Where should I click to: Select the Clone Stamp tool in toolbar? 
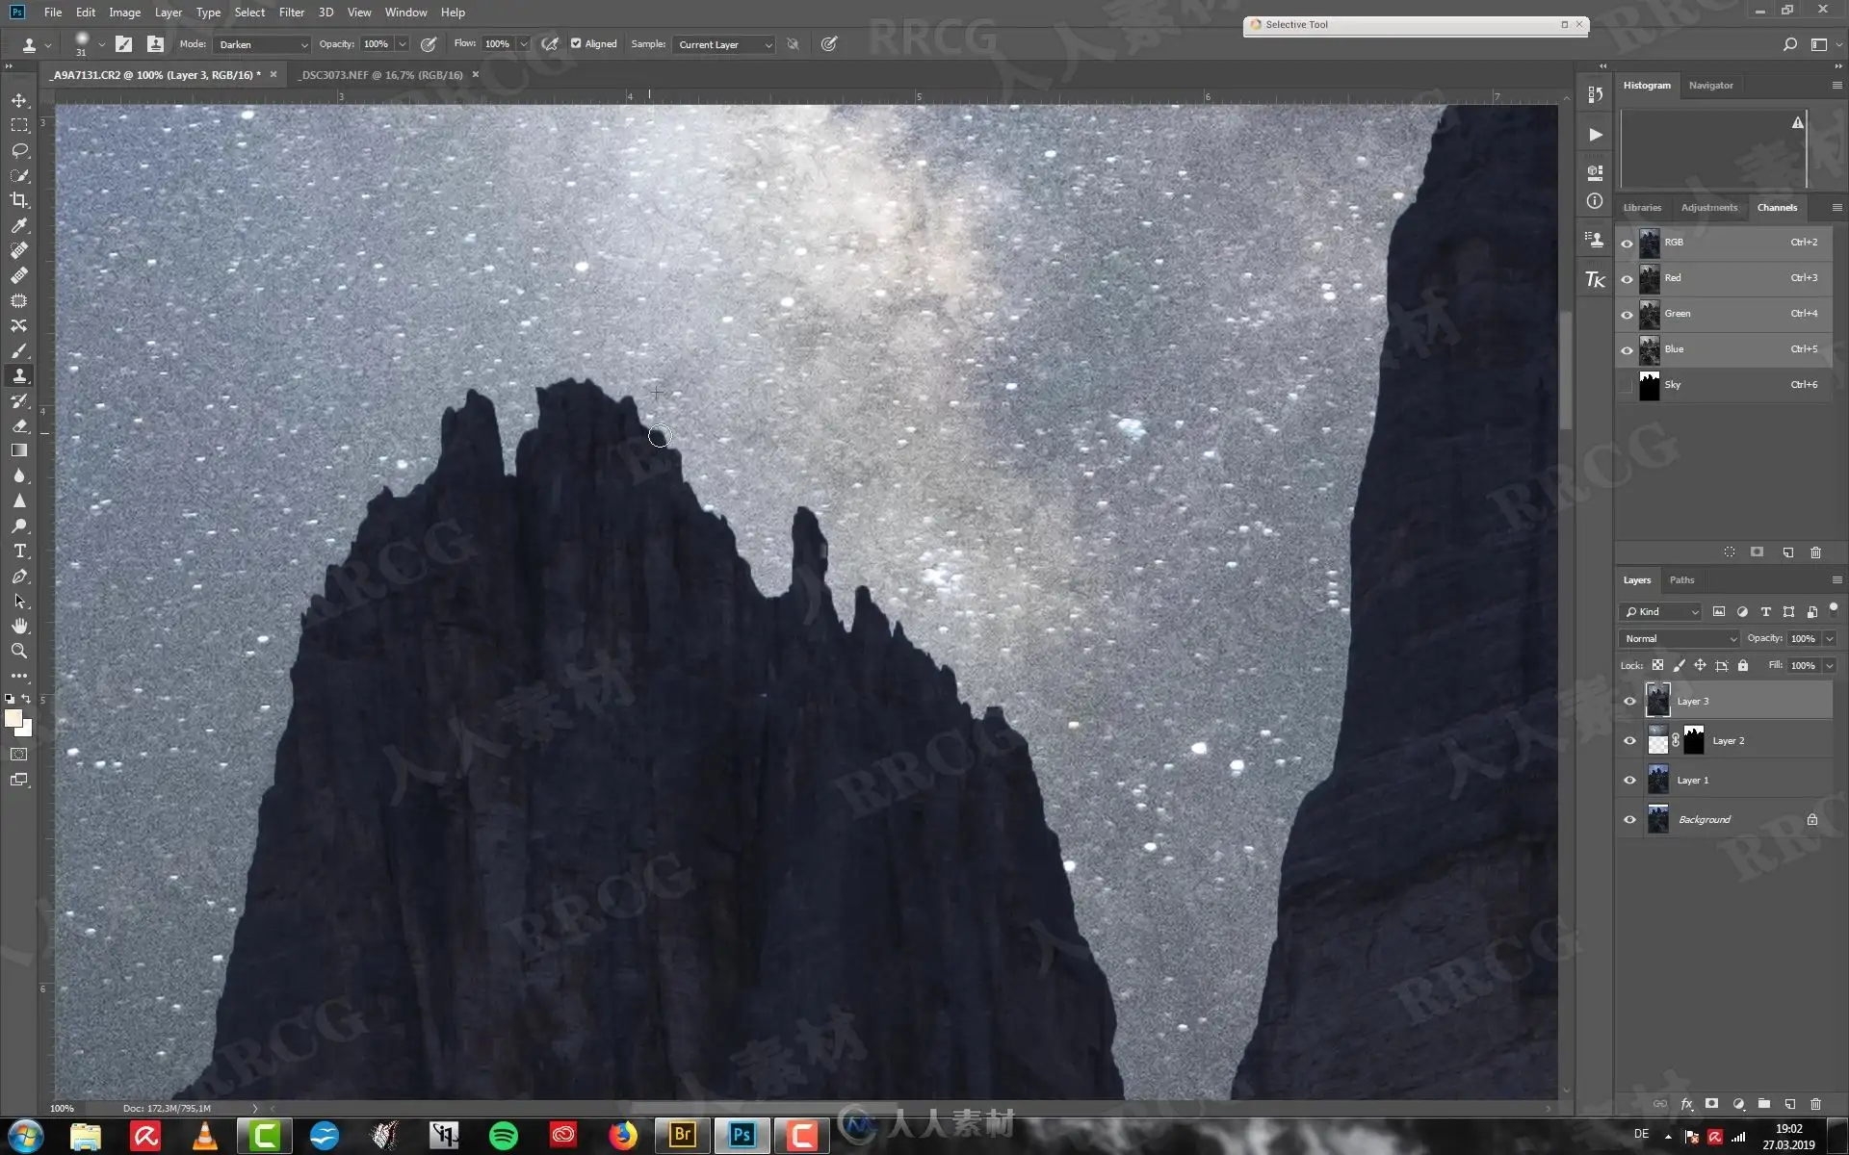[x=19, y=375]
